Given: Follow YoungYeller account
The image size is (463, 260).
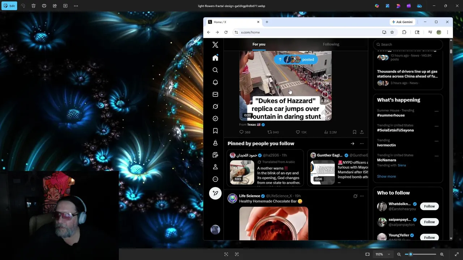Looking at the screenshot, I should point(429,238).
